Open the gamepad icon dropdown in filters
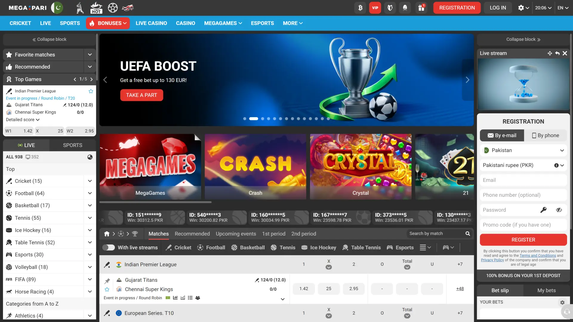 click(448, 247)
